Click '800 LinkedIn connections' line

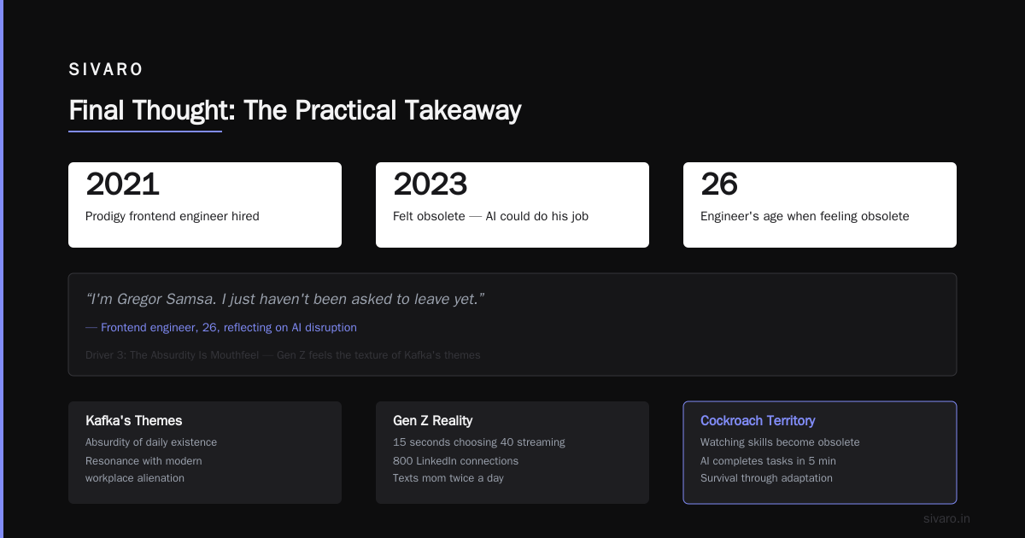click(x=455, y=460)
